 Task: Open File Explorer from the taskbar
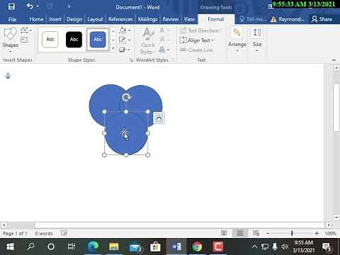(114, 246)
